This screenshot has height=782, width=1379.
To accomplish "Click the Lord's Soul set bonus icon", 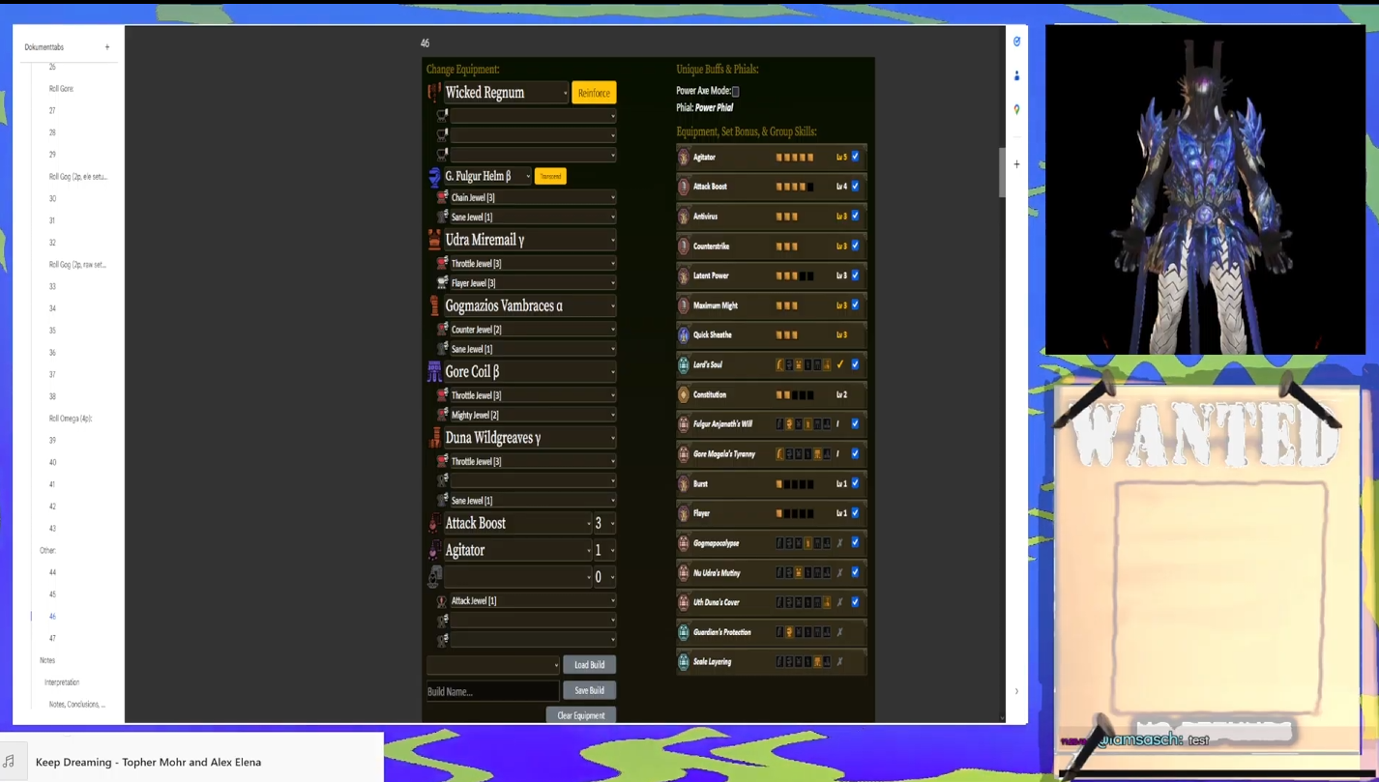I will click(x=684, y=364).
